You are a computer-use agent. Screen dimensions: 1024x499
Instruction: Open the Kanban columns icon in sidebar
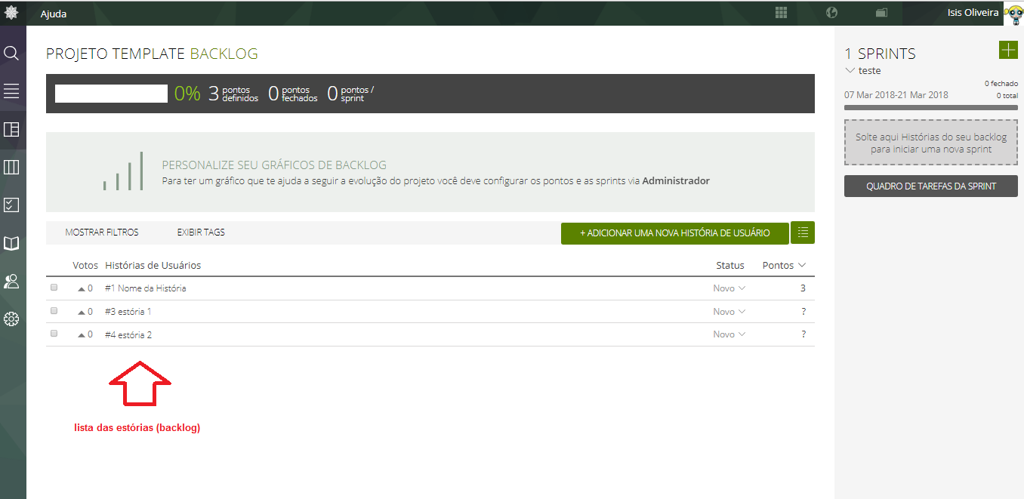click(11, 167)
